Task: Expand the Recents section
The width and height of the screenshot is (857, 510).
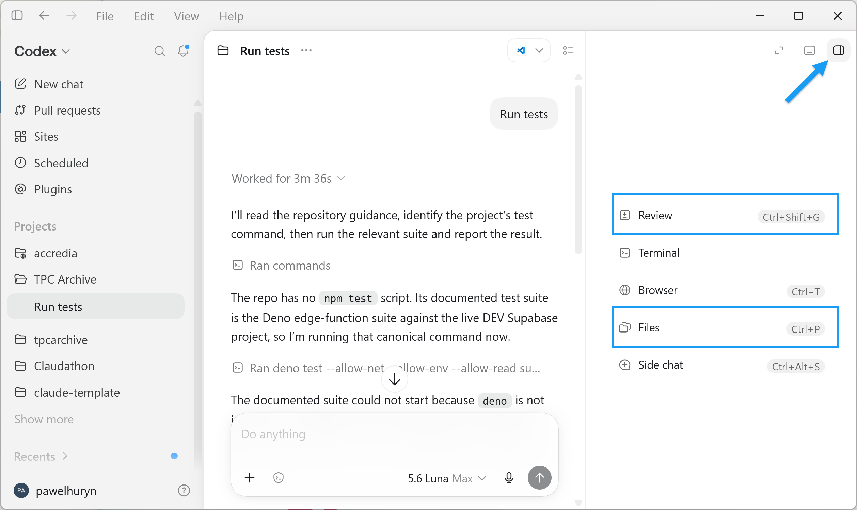Action: click(x=41, y=456)
